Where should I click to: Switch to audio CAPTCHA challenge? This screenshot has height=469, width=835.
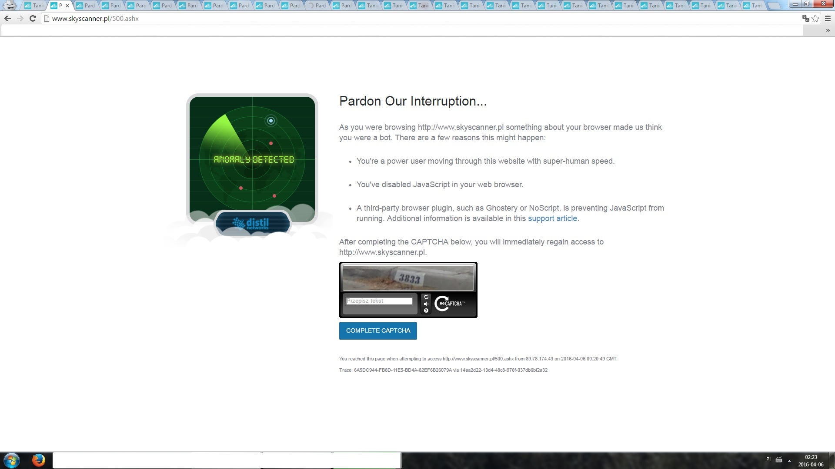pos(426,304)
